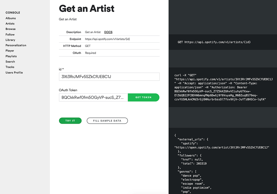Select the Personalization sidebar entry

point(16,45)
